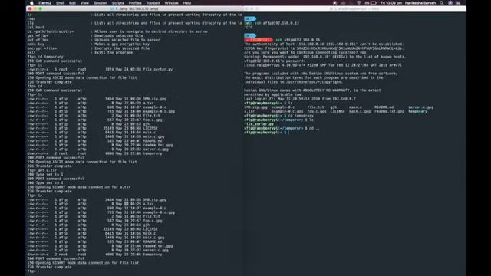Click the 'ftp> cd ..' command line
Image resolution: width=491 pixels, height=276 pixels.
(x=37, y=86)
